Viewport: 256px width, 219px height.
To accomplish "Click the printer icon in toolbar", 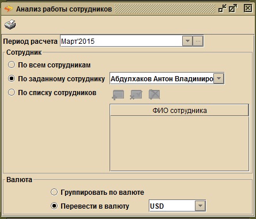I will click(10, 24).
